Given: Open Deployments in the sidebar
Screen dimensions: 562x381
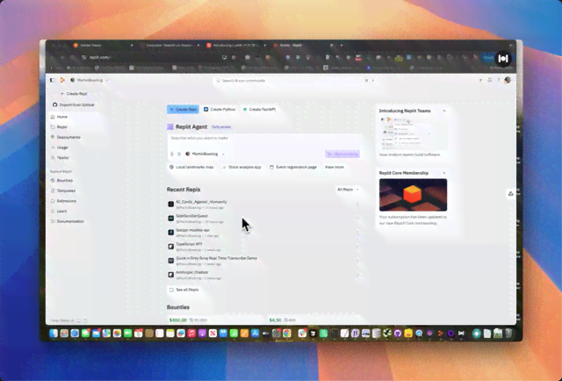Looking at the screenshot, I should coord(66,137).
